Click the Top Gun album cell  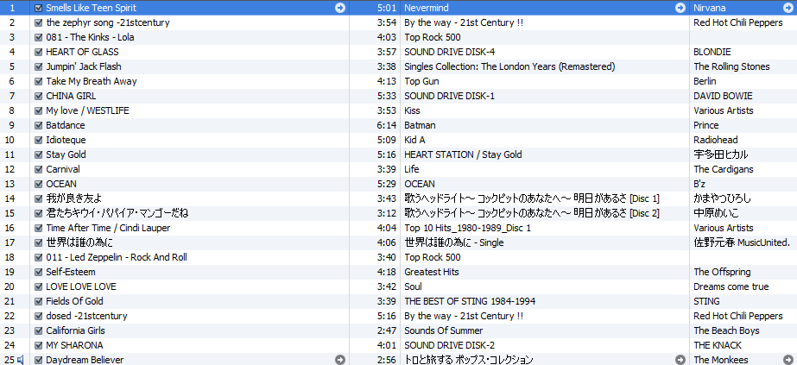(422, 81)
